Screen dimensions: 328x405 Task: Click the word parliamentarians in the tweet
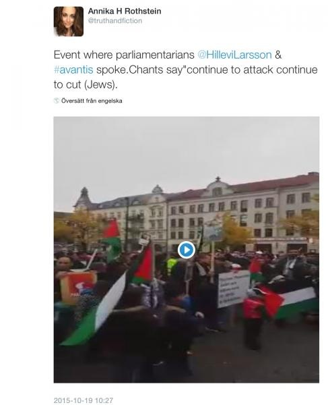[155, 55]
